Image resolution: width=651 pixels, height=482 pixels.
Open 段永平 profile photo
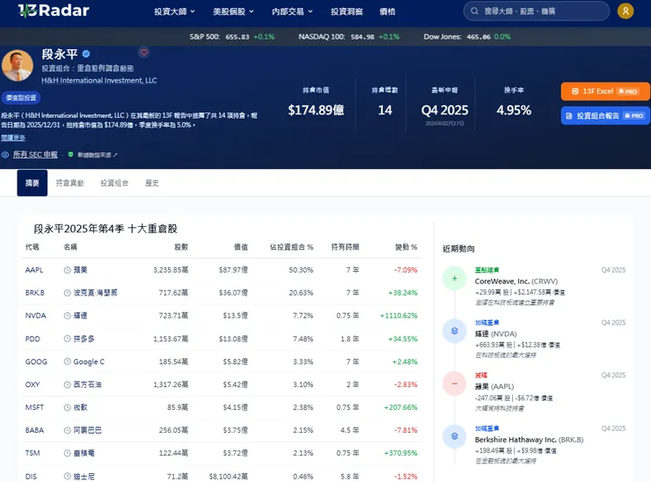tap(18, 65)
